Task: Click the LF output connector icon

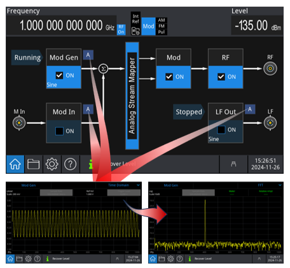Action: [x=270, y=123]
